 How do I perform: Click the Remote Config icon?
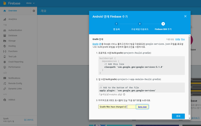click(x=5, y=83)
